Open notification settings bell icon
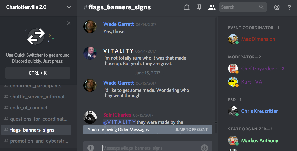 [187, 7]
